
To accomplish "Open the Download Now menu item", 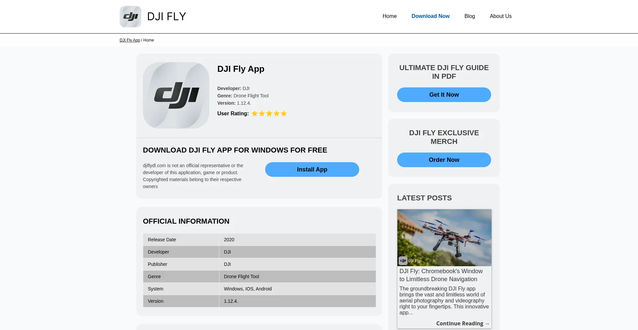I will (x=430, y=16).
